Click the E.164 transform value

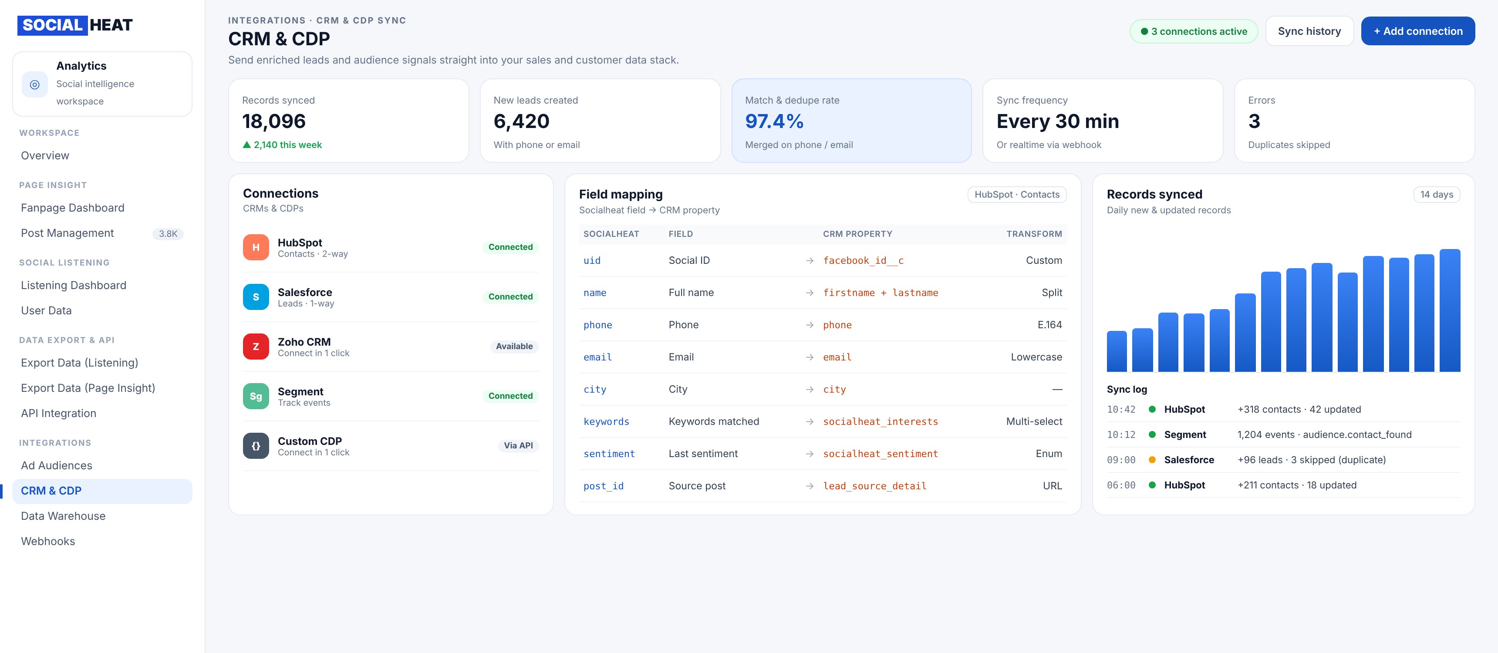tap(1049, 325)
